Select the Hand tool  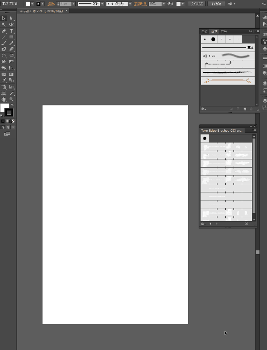[4, 99]
